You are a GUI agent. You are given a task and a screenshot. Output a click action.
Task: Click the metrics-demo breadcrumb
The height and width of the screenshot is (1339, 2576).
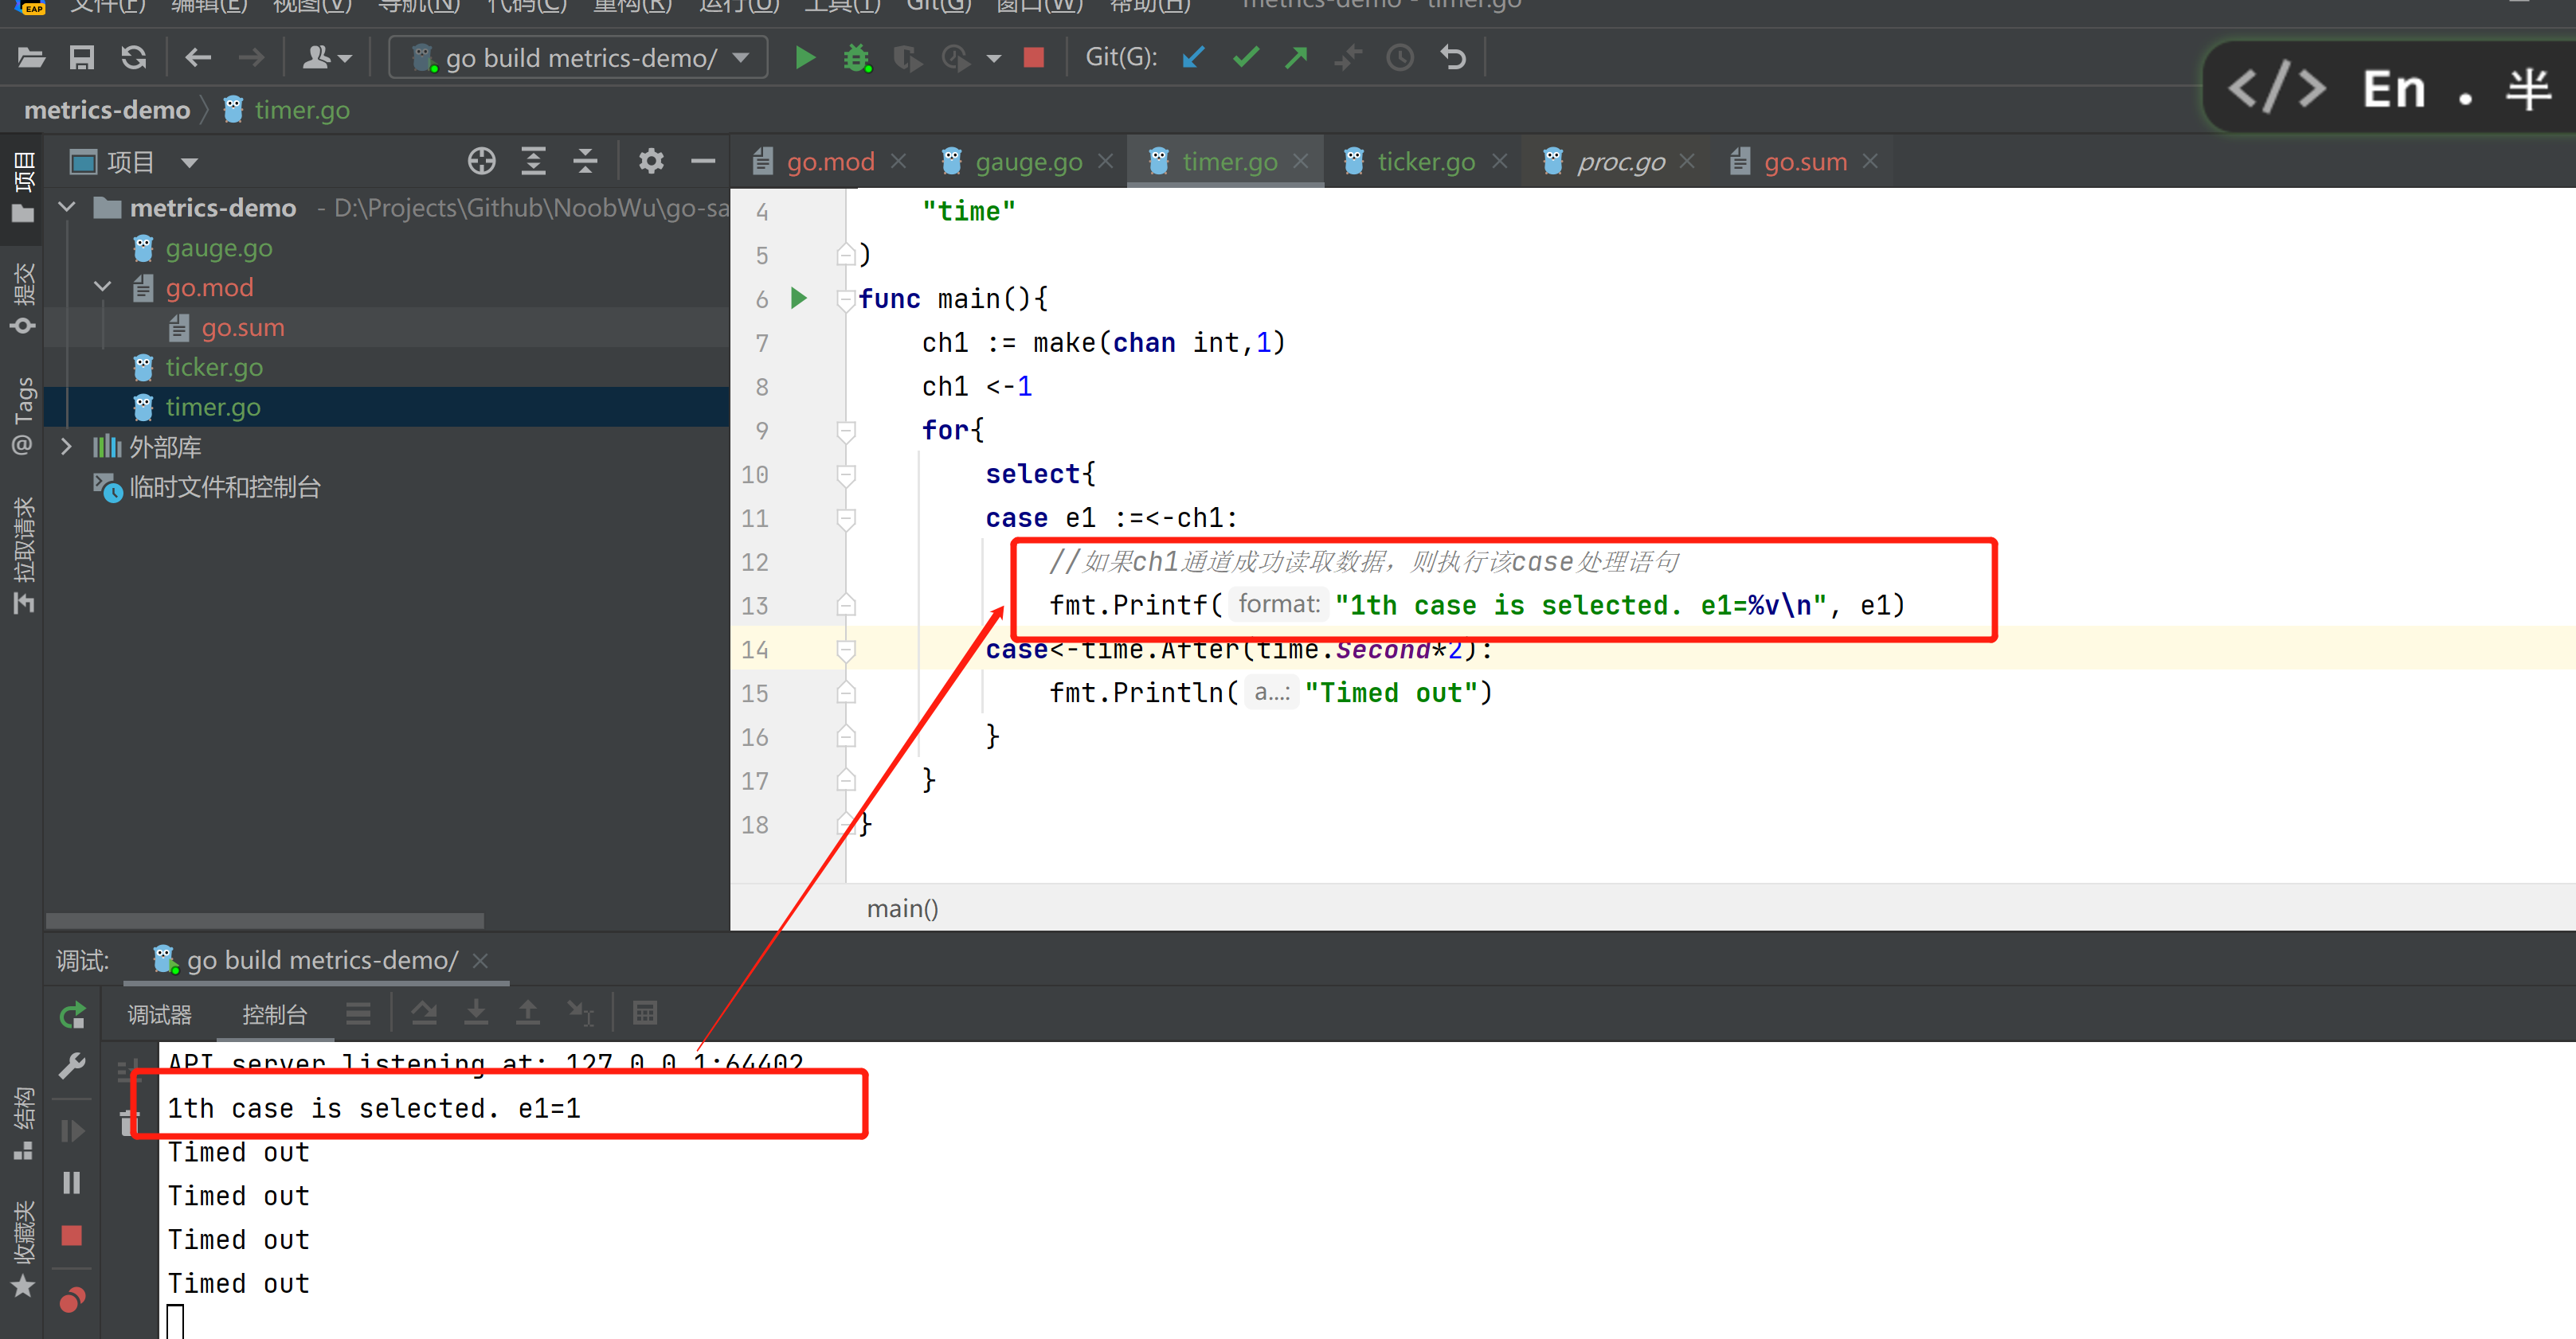tap(107, 110)
